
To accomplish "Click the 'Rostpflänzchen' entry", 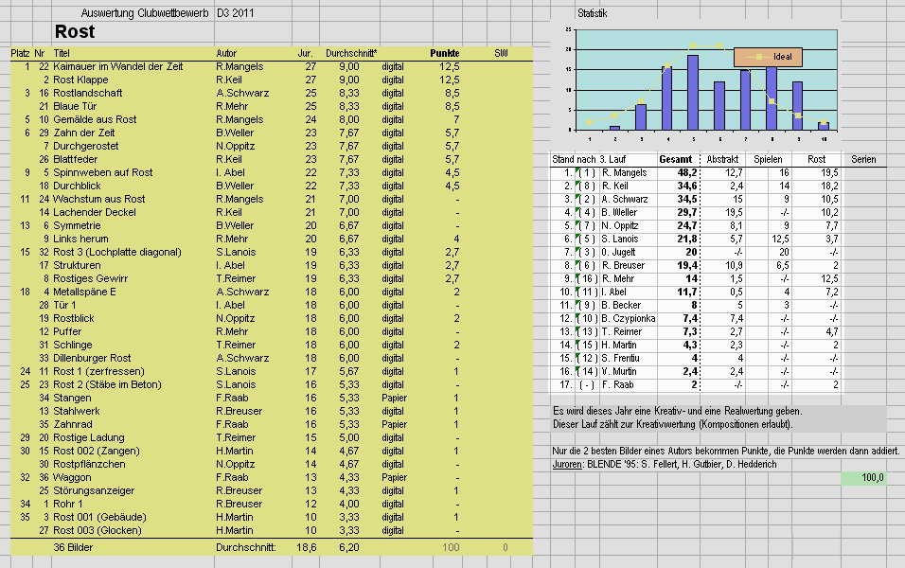I will (x=89, y=465).
